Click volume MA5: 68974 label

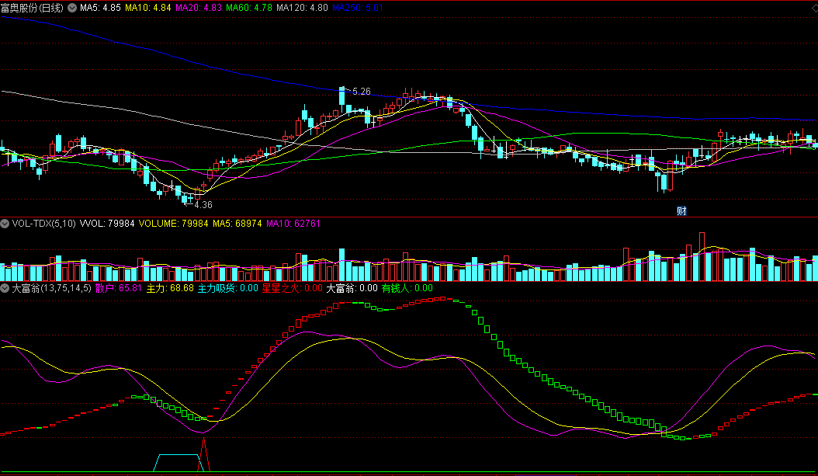(237, 224)
